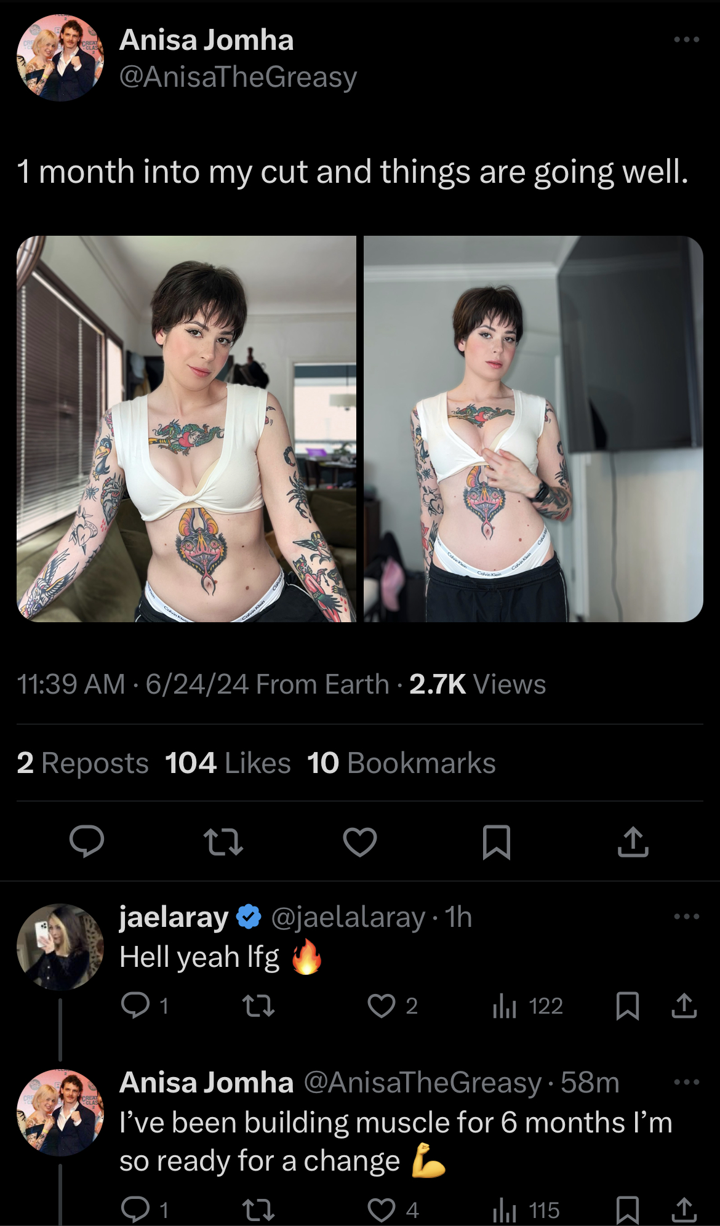Tap the reply bubble icon under the main post
720x1226 pixels.
click(87, 841)
